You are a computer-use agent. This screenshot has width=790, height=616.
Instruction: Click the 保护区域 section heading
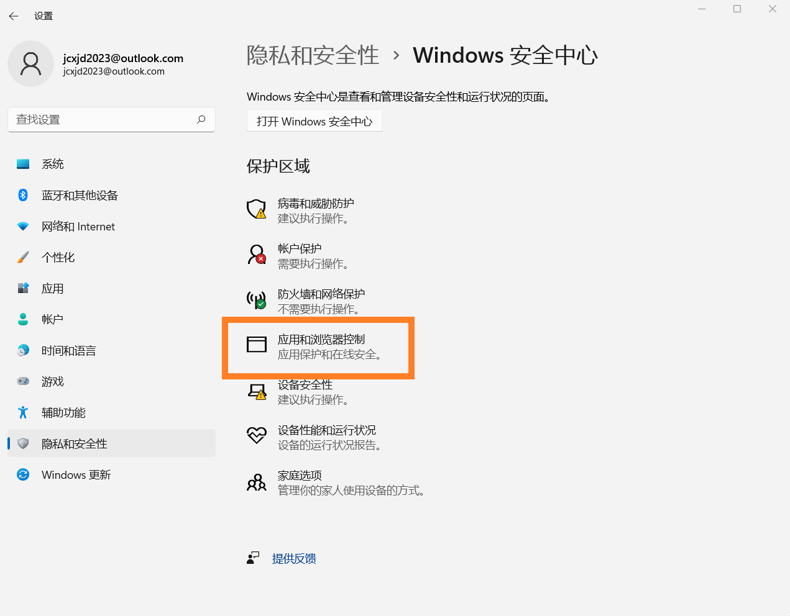[278, 166]
